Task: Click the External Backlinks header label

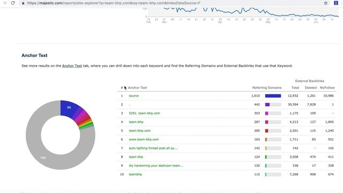Action: [310, 81]
